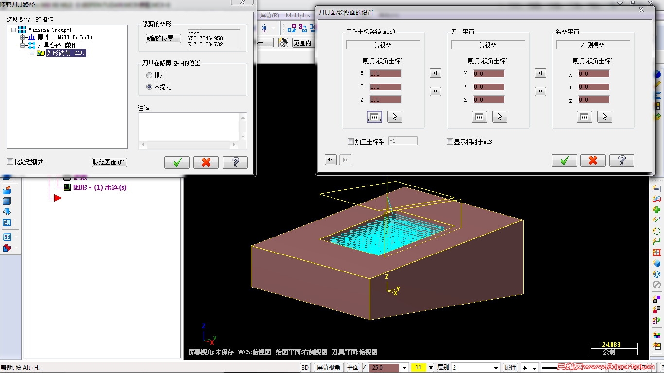Click the 3D mode button in status bar
Viewport: 664px width, 373px height.
coord(305,368)
